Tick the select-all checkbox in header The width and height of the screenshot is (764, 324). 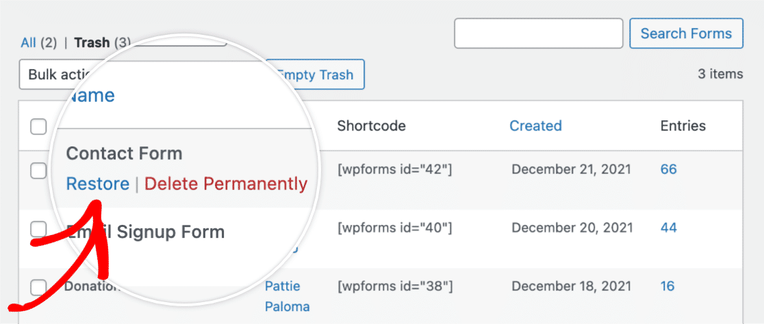(x=38, y=126)
